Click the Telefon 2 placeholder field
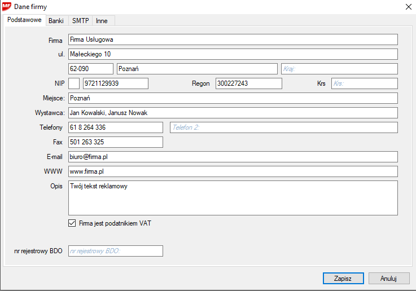 [283, 127]
